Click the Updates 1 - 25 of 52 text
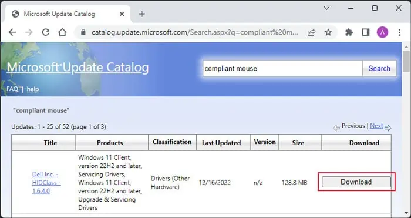This screenshot has width=411, height=218. pyautogui.click(x=59, y=127)
